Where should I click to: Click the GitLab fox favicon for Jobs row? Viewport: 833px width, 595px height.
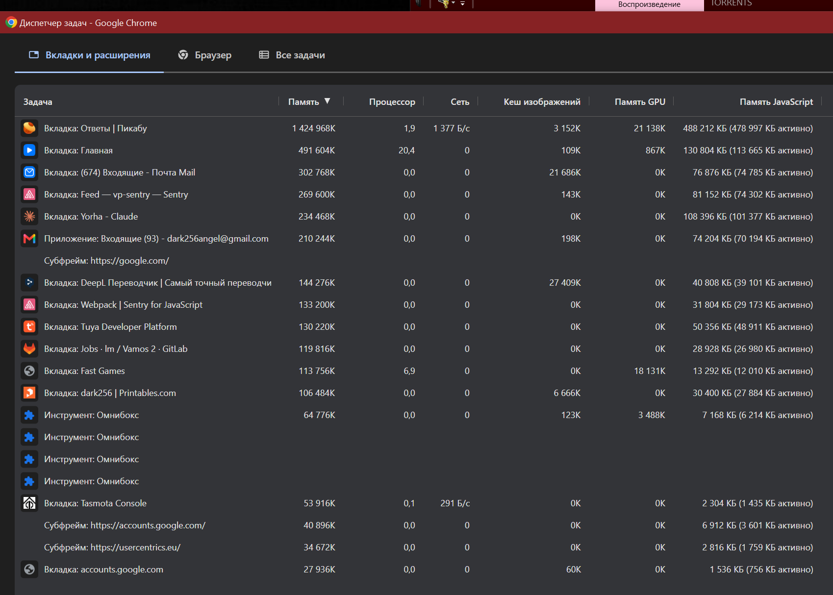click(29, 349)
